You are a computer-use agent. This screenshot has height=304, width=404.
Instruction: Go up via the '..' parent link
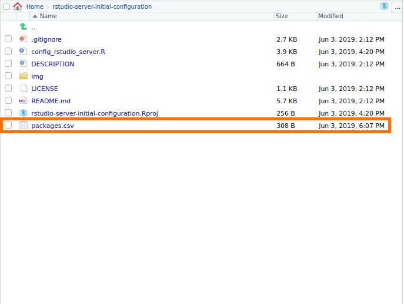pyautogui.click(x=34, y=28)
